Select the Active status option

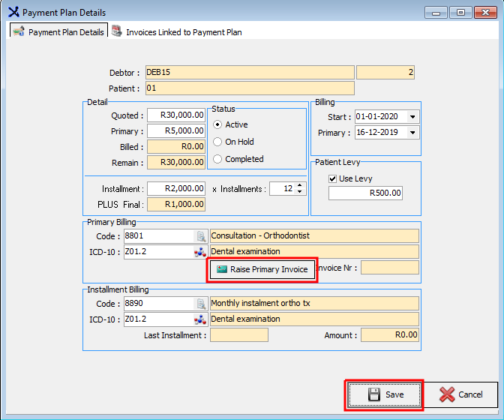pos(218,124)
